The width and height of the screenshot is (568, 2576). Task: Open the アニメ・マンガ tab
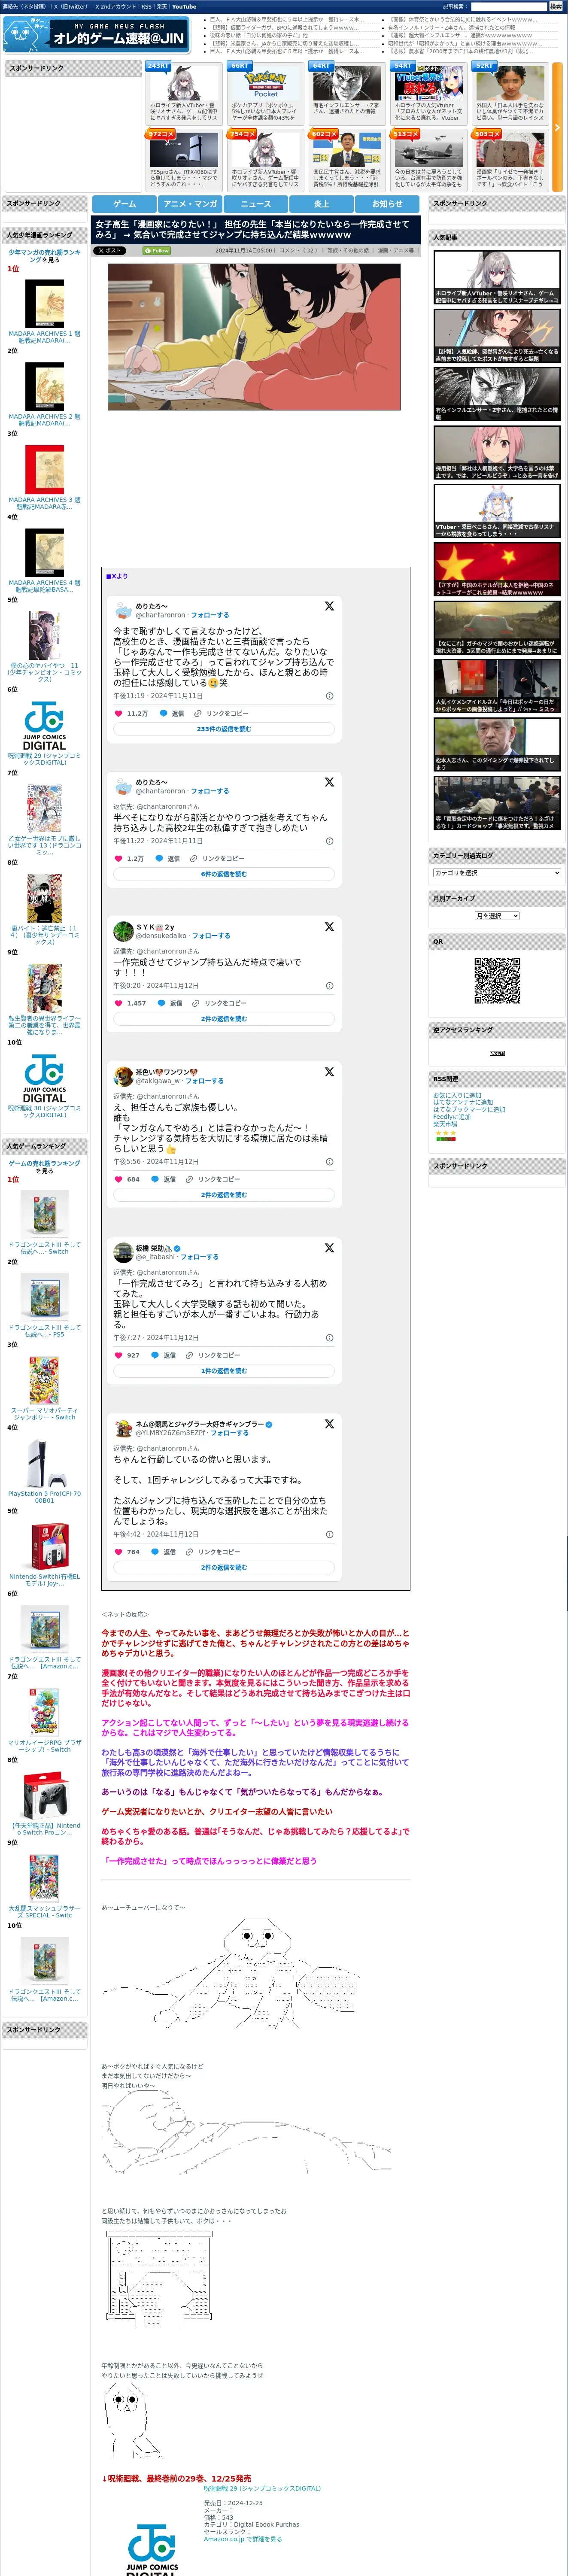point(190,204)
